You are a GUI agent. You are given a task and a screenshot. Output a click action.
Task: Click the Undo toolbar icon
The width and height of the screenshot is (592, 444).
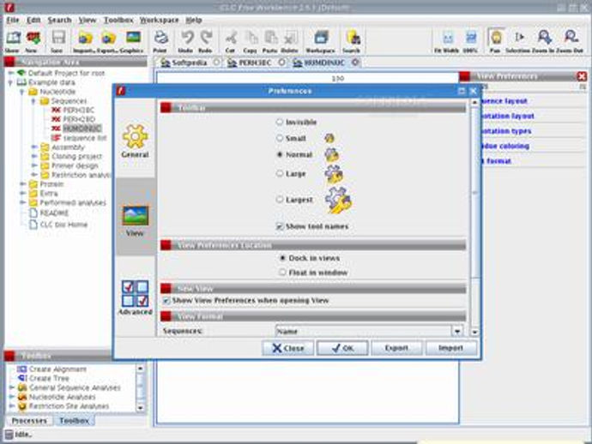point(185,41)
